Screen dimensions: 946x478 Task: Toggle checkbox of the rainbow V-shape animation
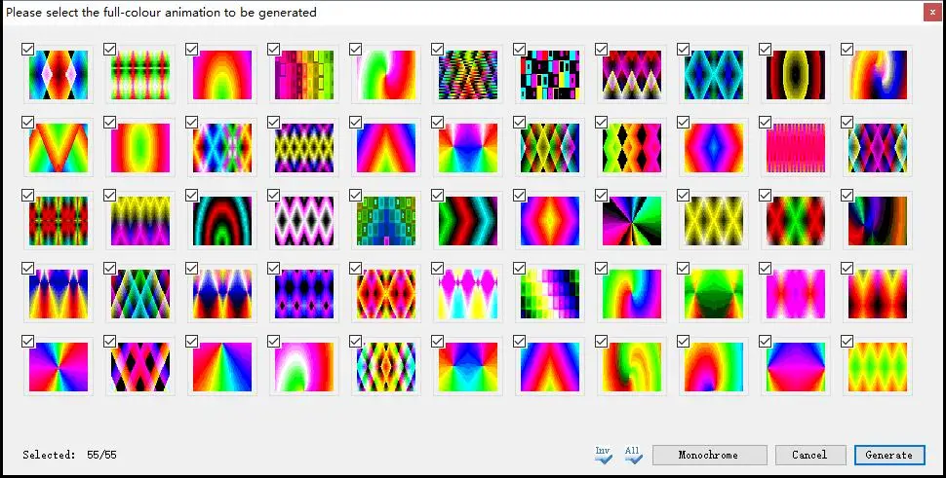pyautogui.click(x=27, y=123)
